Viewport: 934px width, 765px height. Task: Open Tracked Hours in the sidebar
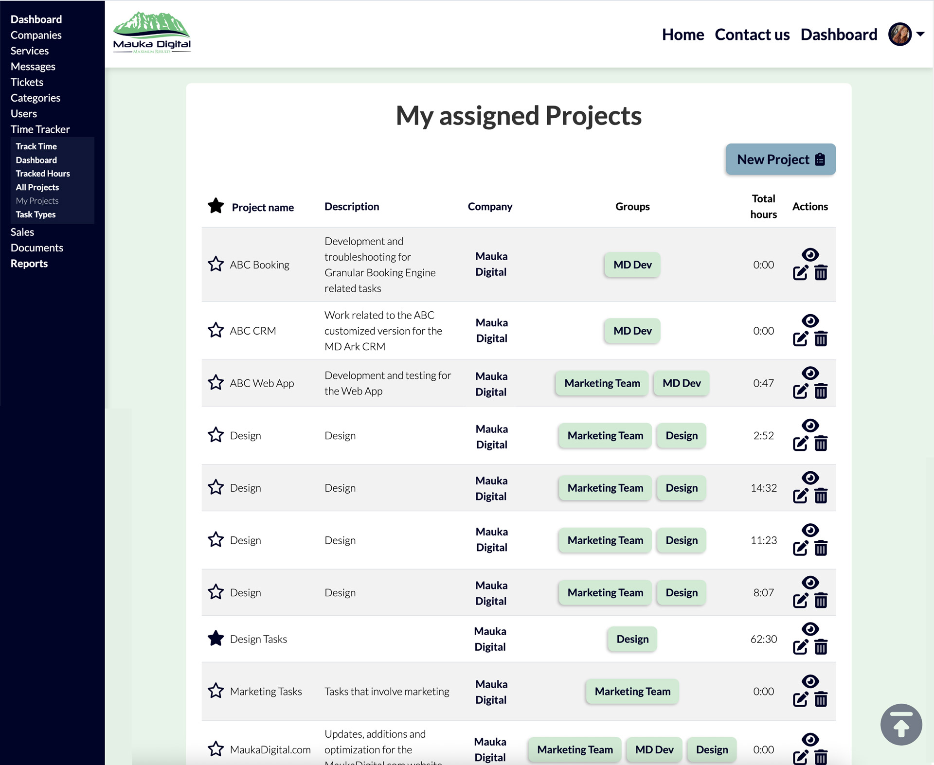tap(43, 174)
